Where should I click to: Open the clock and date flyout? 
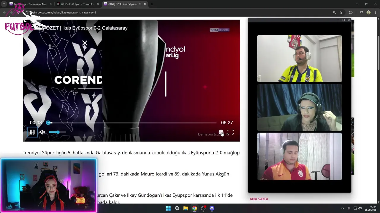(370, 208)
